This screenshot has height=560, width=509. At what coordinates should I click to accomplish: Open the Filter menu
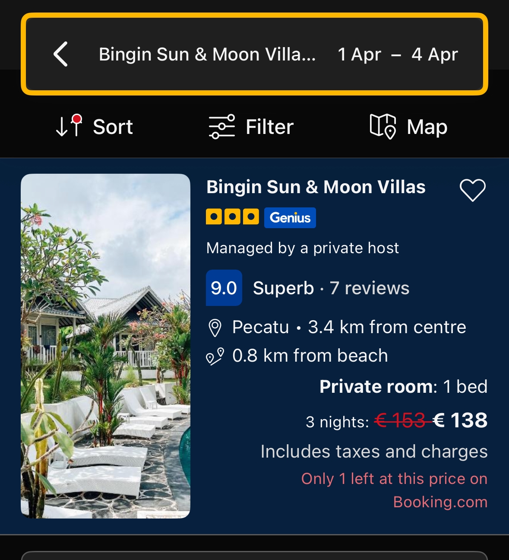click(269, 127)
